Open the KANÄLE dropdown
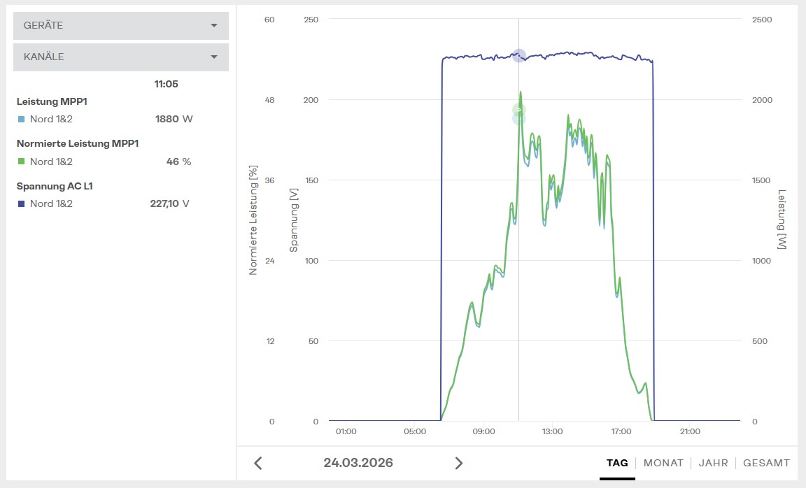 pyautogui.click(x=120, y=57)
